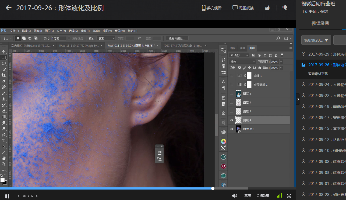
Task: Click the 问题反馈 link
Action: tap(243, 8)
